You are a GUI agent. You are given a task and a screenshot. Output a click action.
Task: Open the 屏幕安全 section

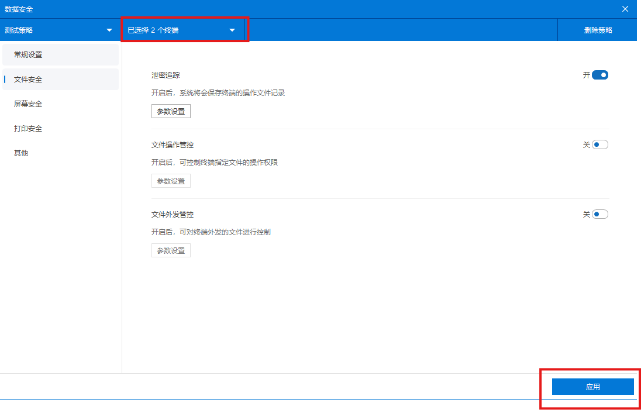coord(27,104)
